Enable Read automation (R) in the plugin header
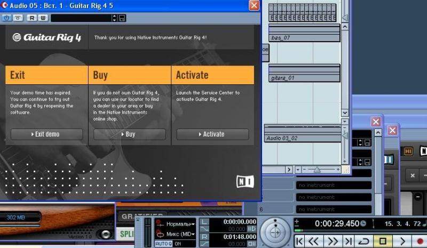This screenshot has height=248, width=427. click(x=32, y=18)
